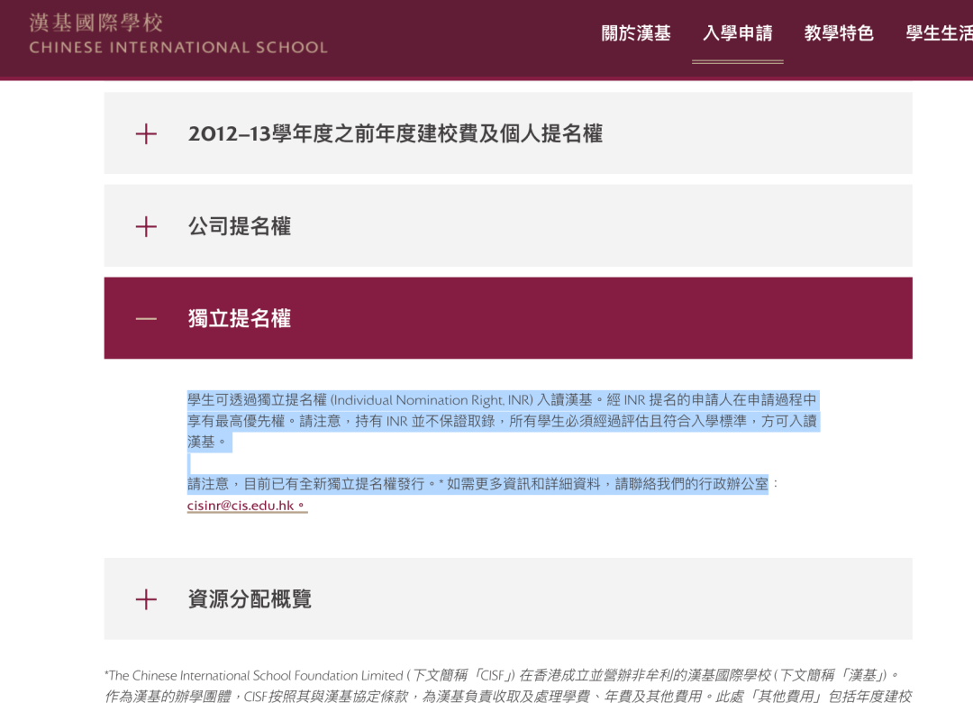Click the plus icon beside 公司提名權
973x703 pixels.
(x=146, y=227)
